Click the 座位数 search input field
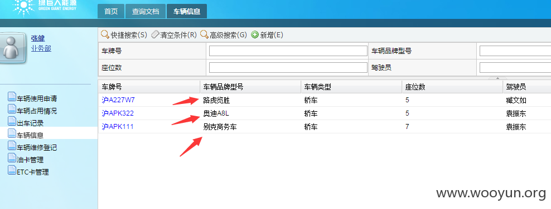This screenshot has width=551, height=209. click(x=288, y=68)
